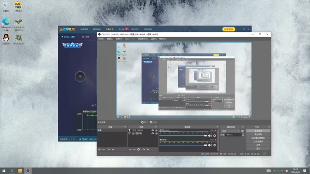The width and height of the screenshot is (310, 174).
Task: Decrease the 时长 duration with the down stepper
Action: coord(243,136)
